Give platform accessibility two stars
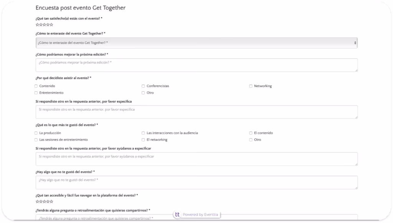This screenshot has width=393, height=223. 41,202
